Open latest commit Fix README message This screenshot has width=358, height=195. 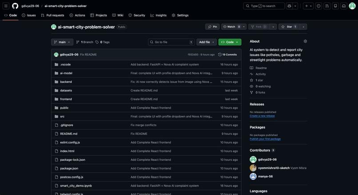(88, 54)
